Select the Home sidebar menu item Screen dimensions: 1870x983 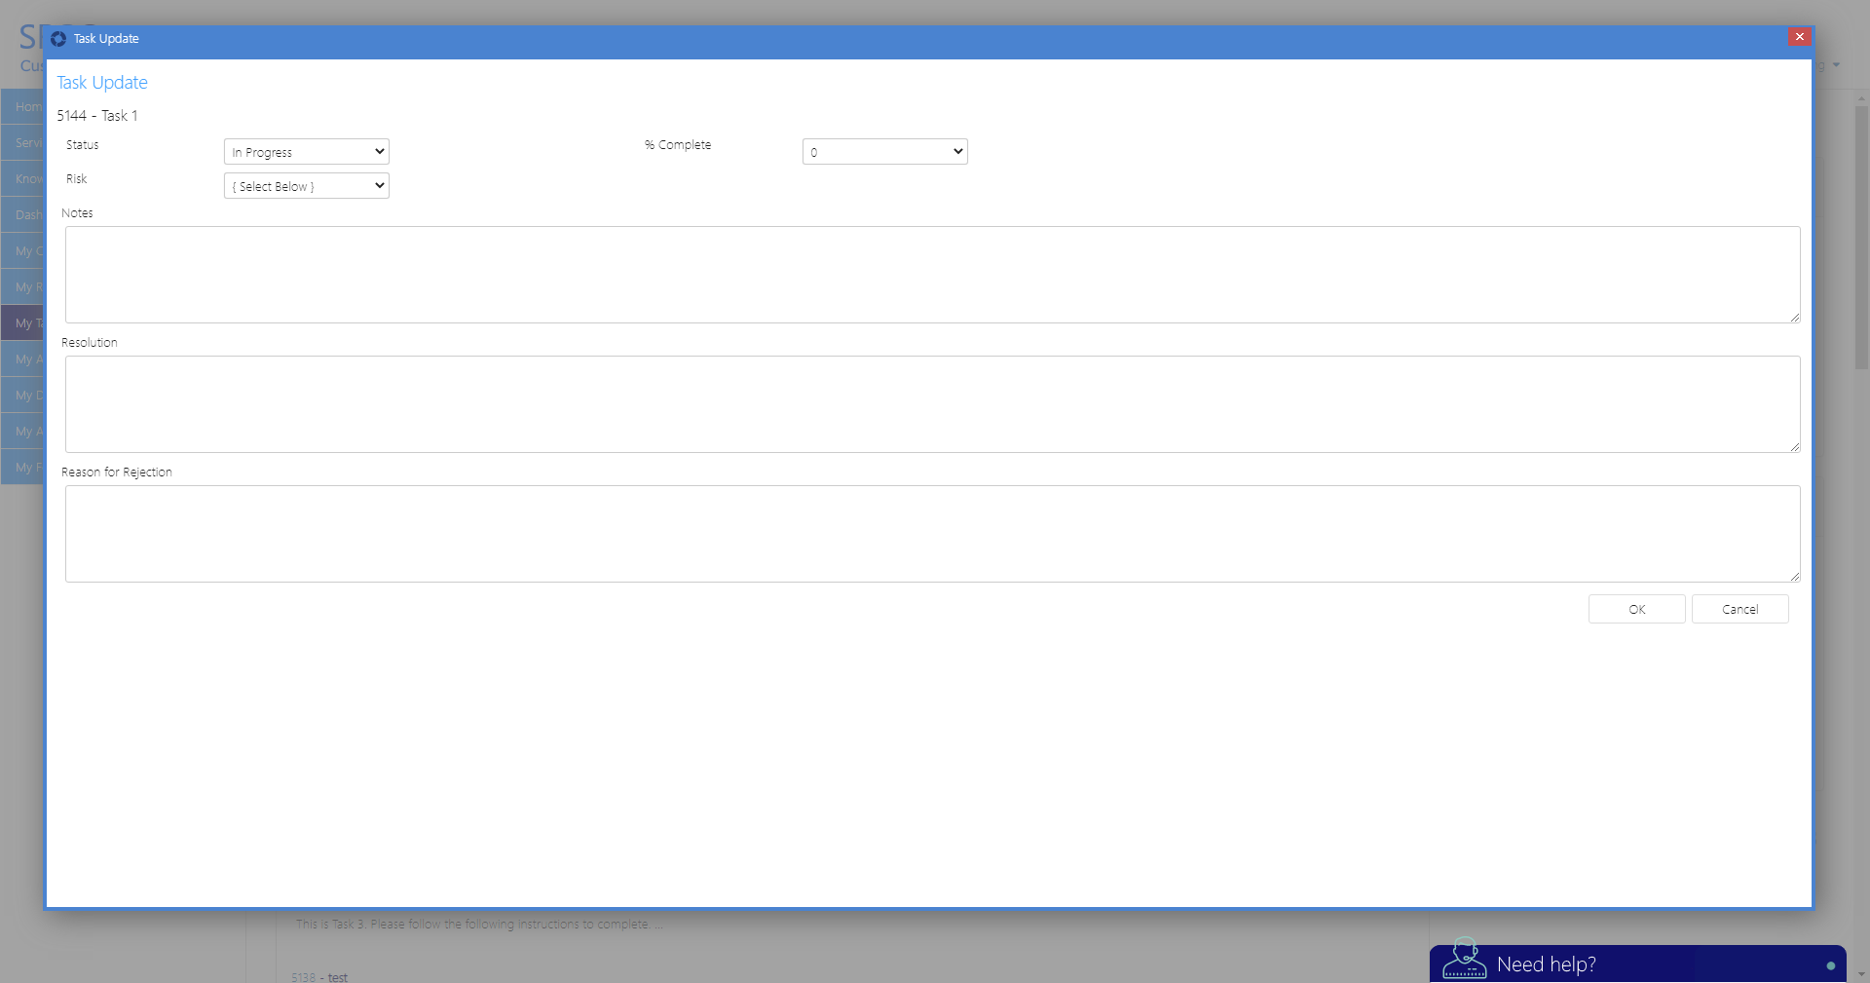[x=22, y=107]
